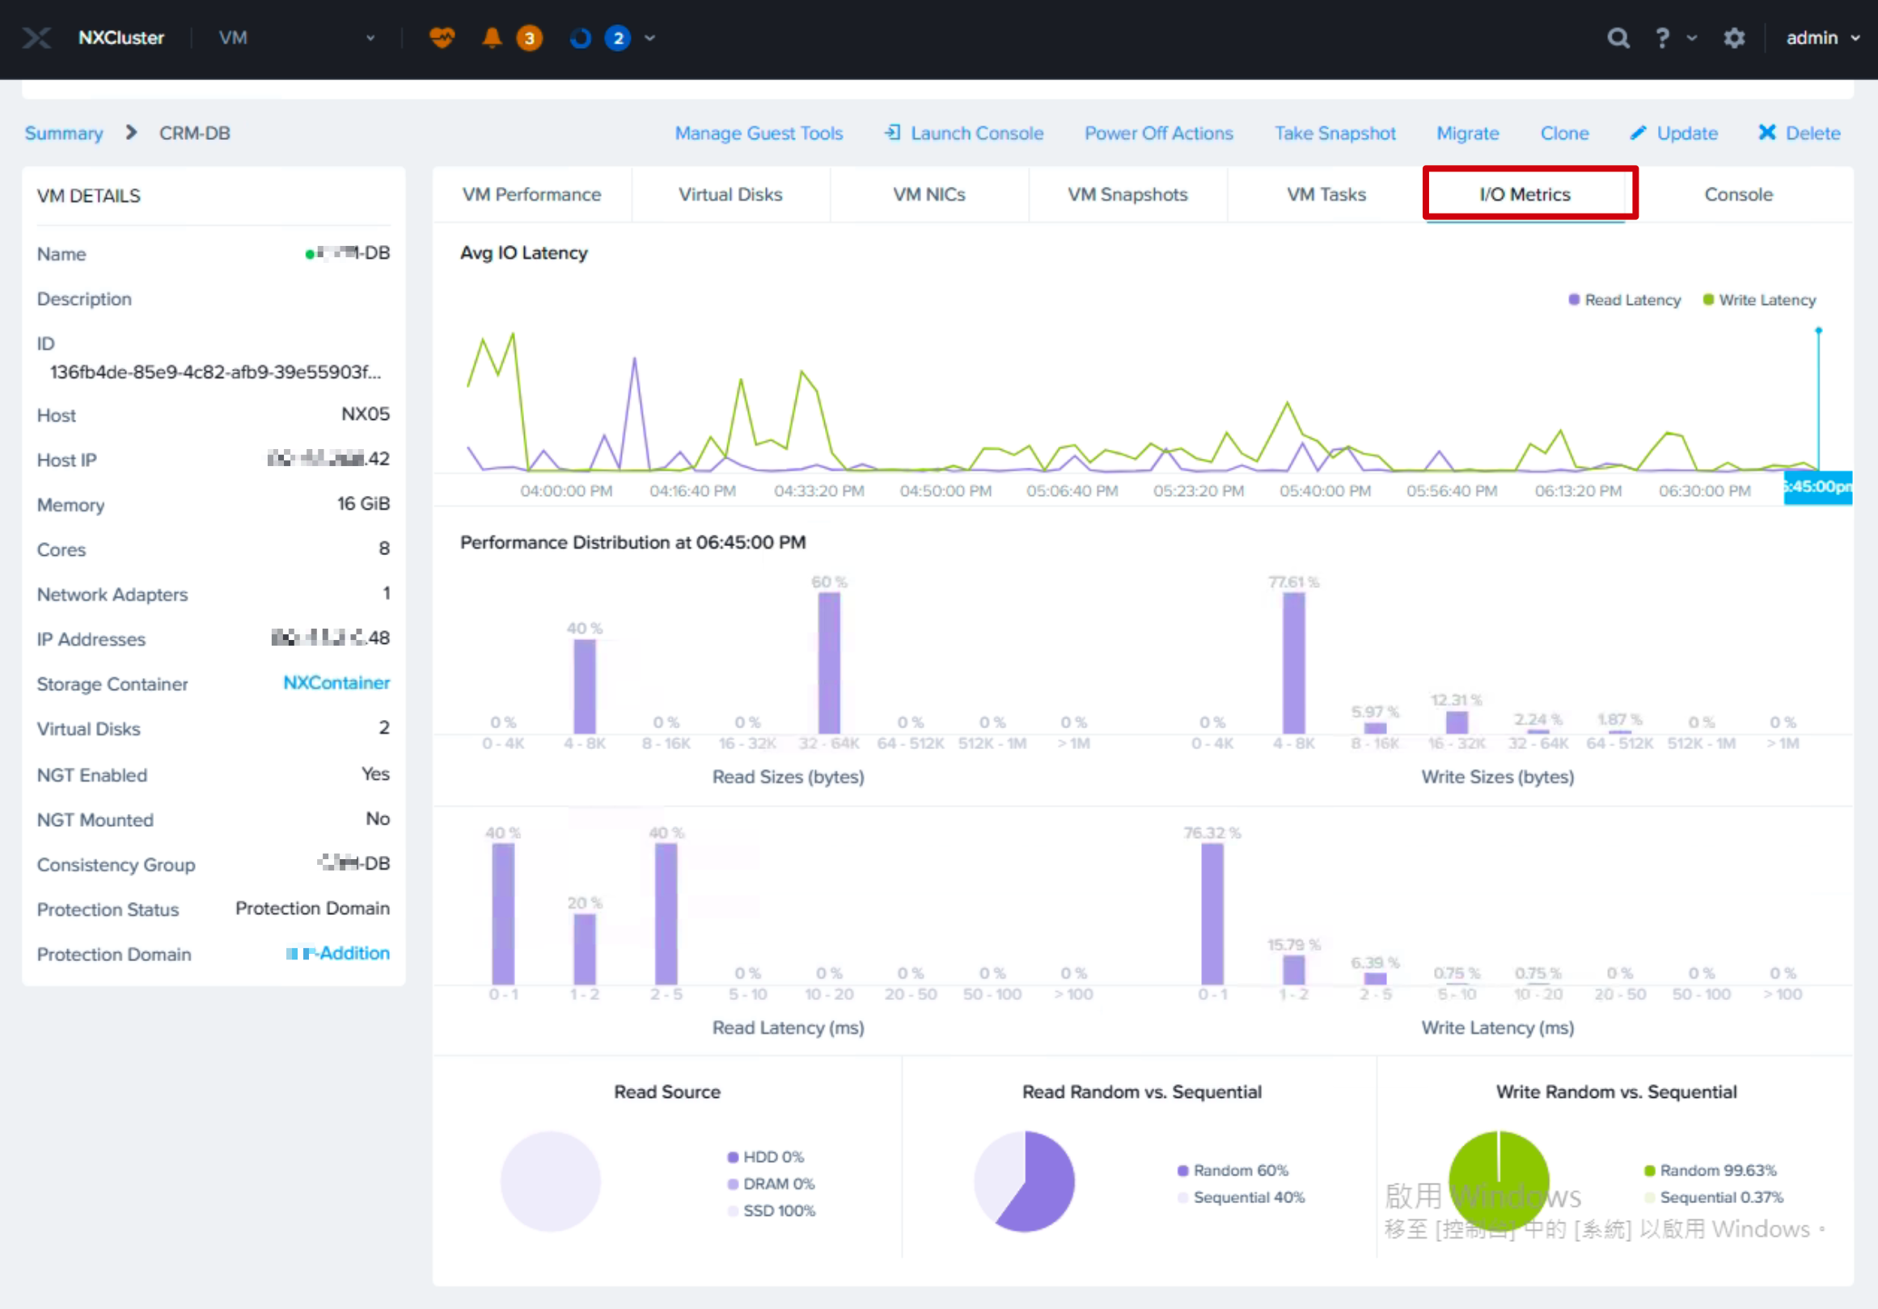Open the NXContainer storage link
The image size is (1878, 1309).
point(336,682)
